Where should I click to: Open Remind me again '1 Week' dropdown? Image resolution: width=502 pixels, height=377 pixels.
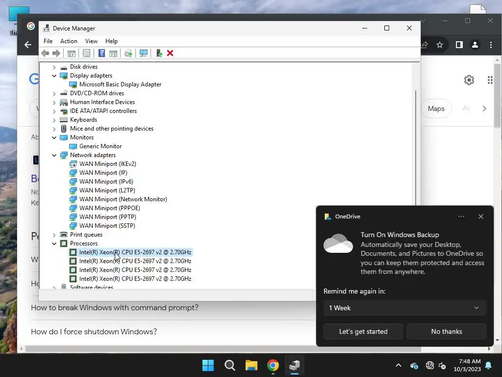404,308
